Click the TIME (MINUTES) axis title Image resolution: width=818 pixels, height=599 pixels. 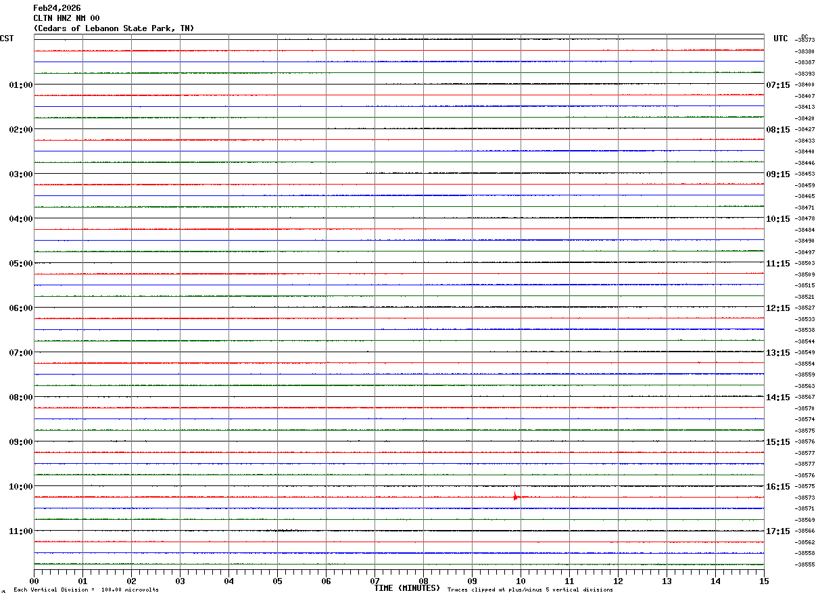coord(407,588)
